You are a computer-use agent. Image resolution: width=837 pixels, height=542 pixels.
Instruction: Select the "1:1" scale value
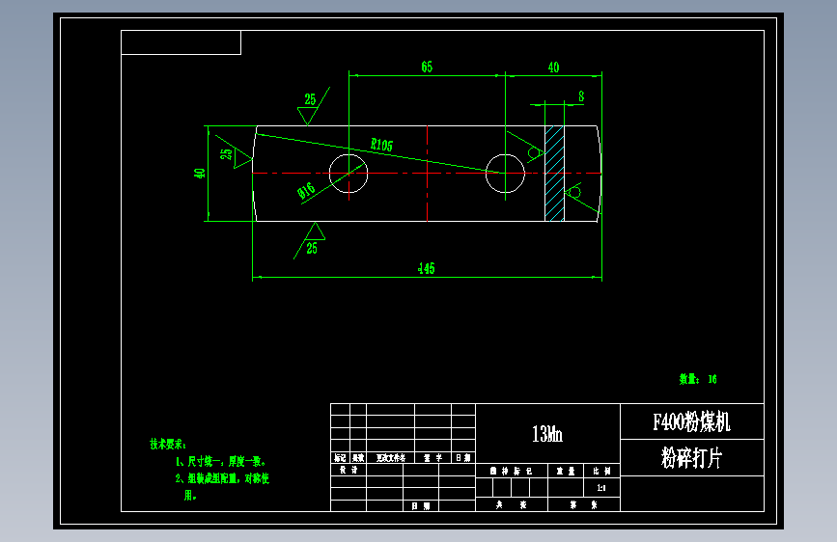tap(601, 488)
